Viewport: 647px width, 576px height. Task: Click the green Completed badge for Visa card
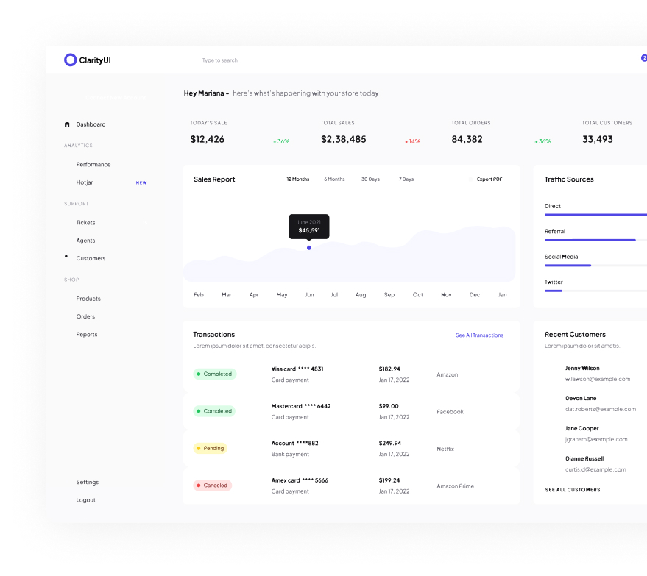214,374
